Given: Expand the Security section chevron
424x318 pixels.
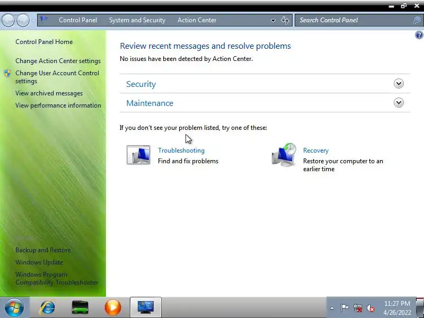Looking at the screenshot, I should click(x=399, y=84).
